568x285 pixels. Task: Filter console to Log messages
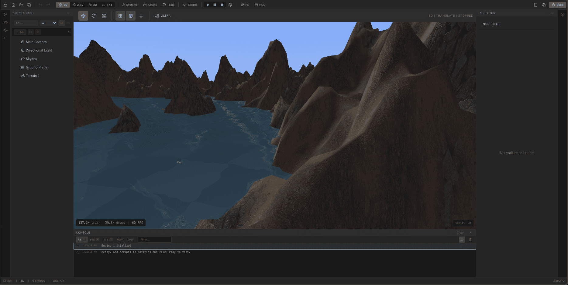pos(94,240)
